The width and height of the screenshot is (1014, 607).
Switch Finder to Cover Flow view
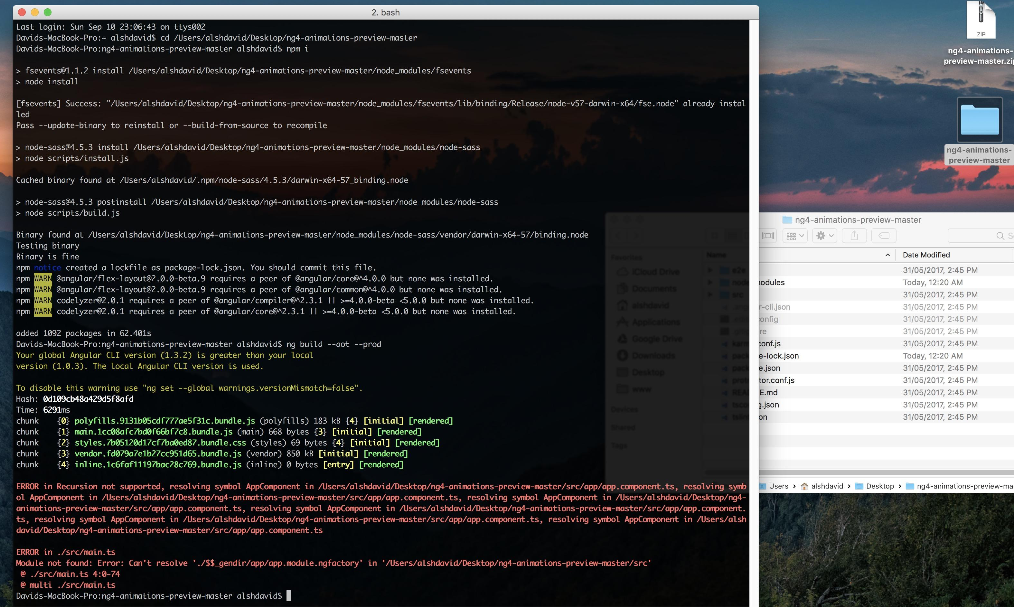click(x=768, y=236)
